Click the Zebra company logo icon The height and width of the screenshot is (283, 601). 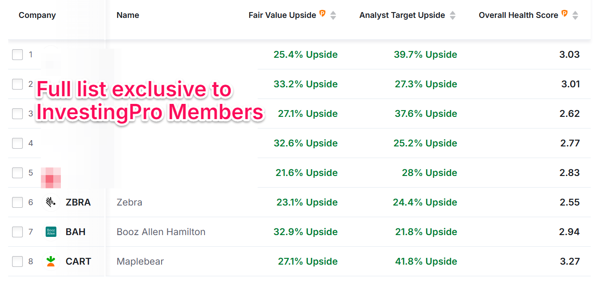coord(51,202)
